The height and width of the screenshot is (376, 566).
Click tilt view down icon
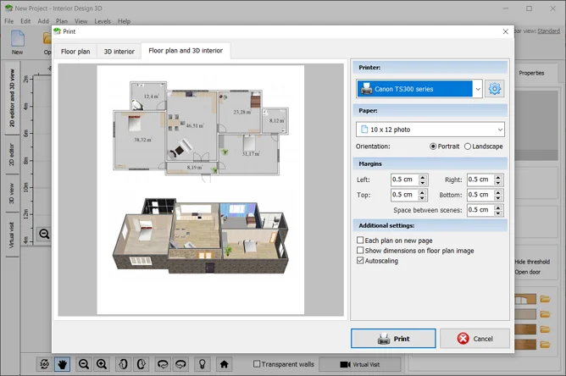[180, 364]
